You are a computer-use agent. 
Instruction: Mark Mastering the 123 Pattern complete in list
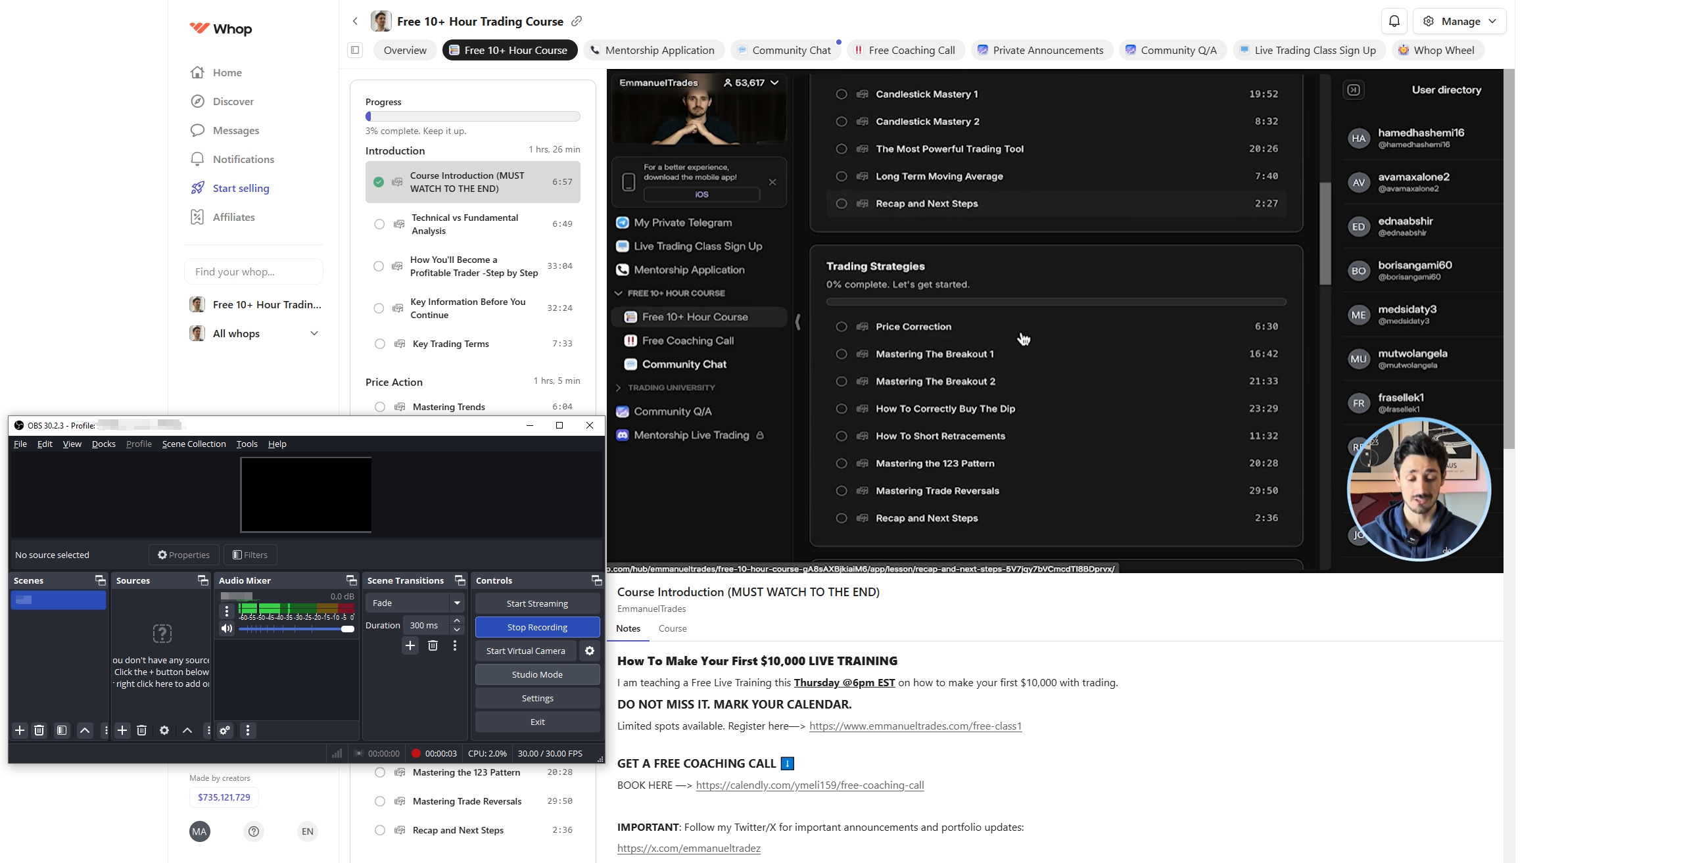point(380,772)
